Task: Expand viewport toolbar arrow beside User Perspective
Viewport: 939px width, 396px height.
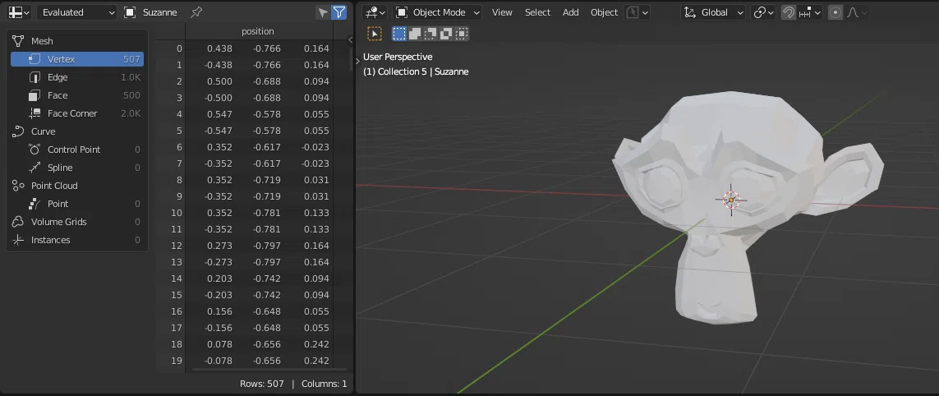Action: click(x=357, y=60)
